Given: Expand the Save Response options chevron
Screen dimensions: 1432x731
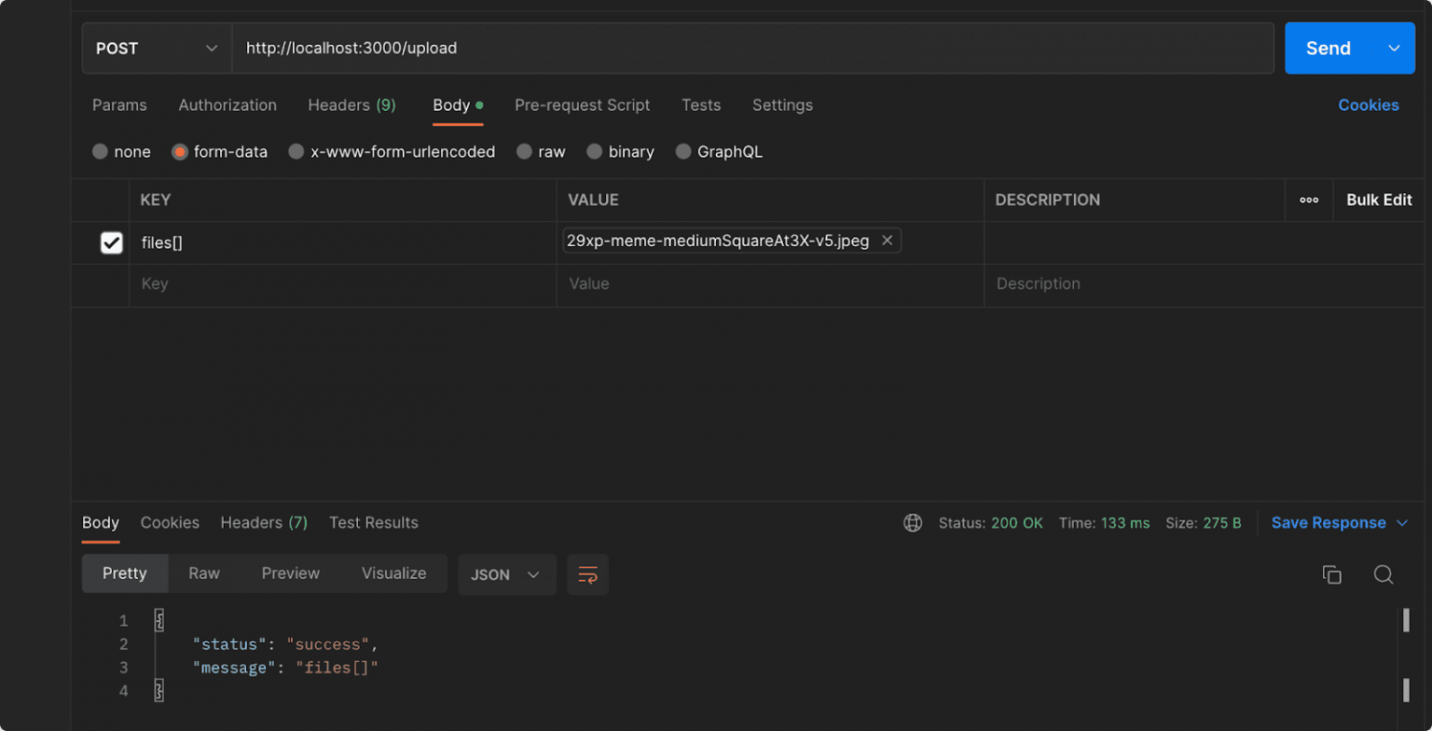Looking at the screenshot, I should (1401, 523).
